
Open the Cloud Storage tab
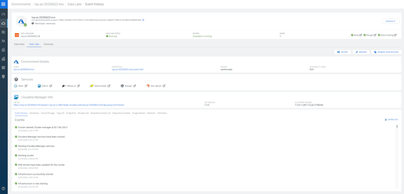[48, 113]
